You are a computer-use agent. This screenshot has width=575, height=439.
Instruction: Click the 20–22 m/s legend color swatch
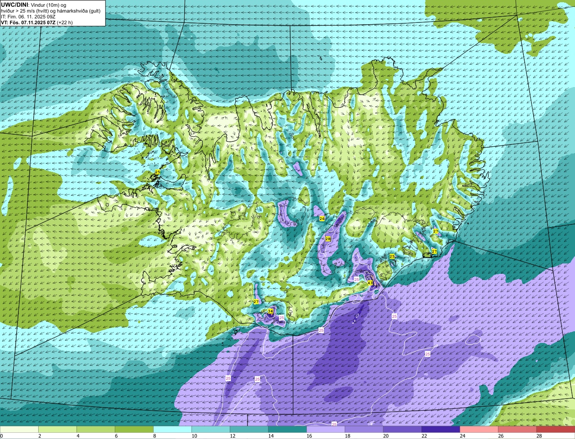pyautogui.click(x=402, y=429)
